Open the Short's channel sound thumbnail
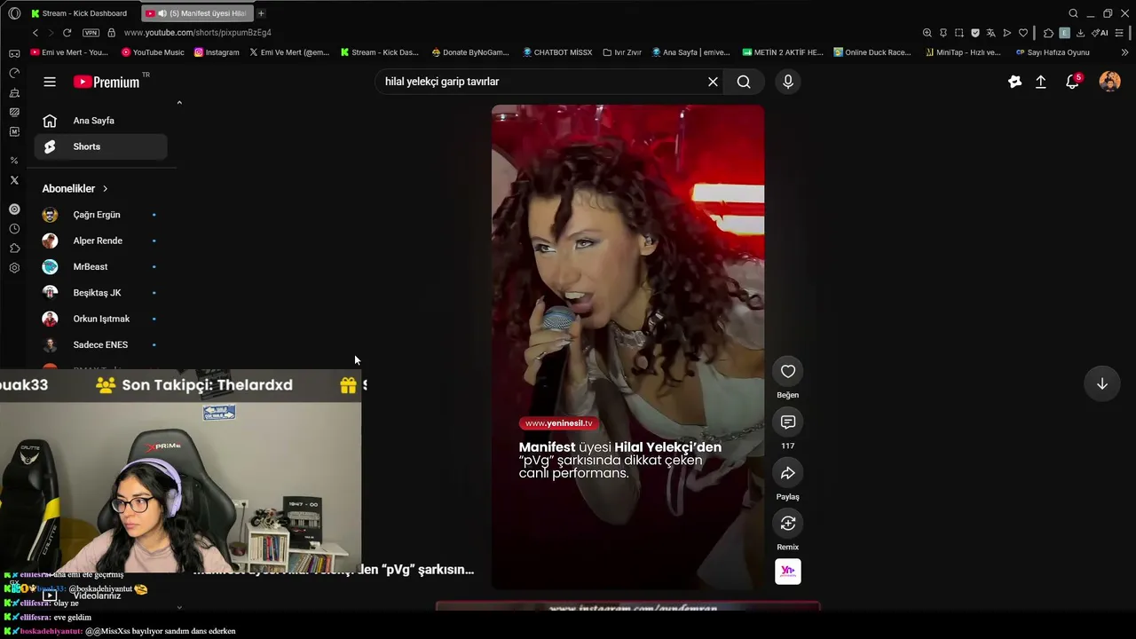Image resolution: width=1136 pixels, height=639 pixels. (788, 572)
